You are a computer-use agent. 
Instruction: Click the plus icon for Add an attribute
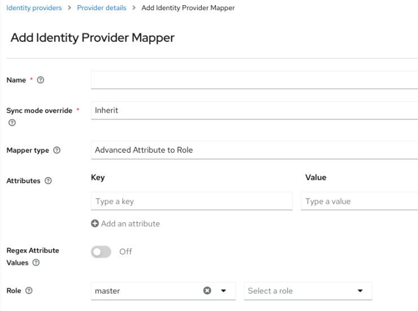tap(95, 223)
